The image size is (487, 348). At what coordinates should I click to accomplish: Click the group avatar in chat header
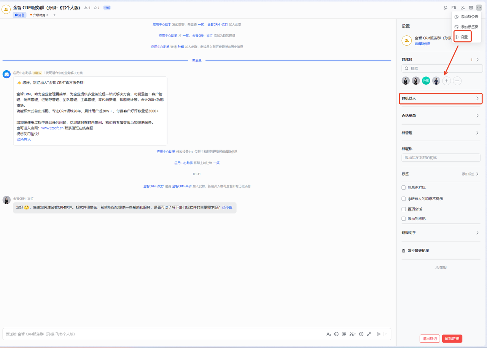(6, 9)
